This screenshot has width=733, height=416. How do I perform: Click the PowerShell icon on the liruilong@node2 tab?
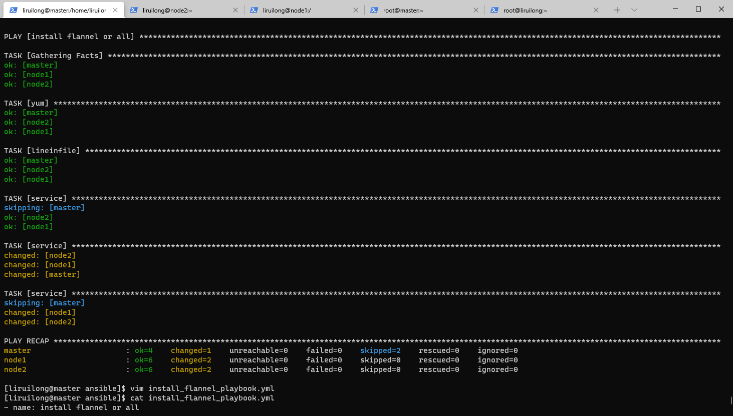coord(134,10)
